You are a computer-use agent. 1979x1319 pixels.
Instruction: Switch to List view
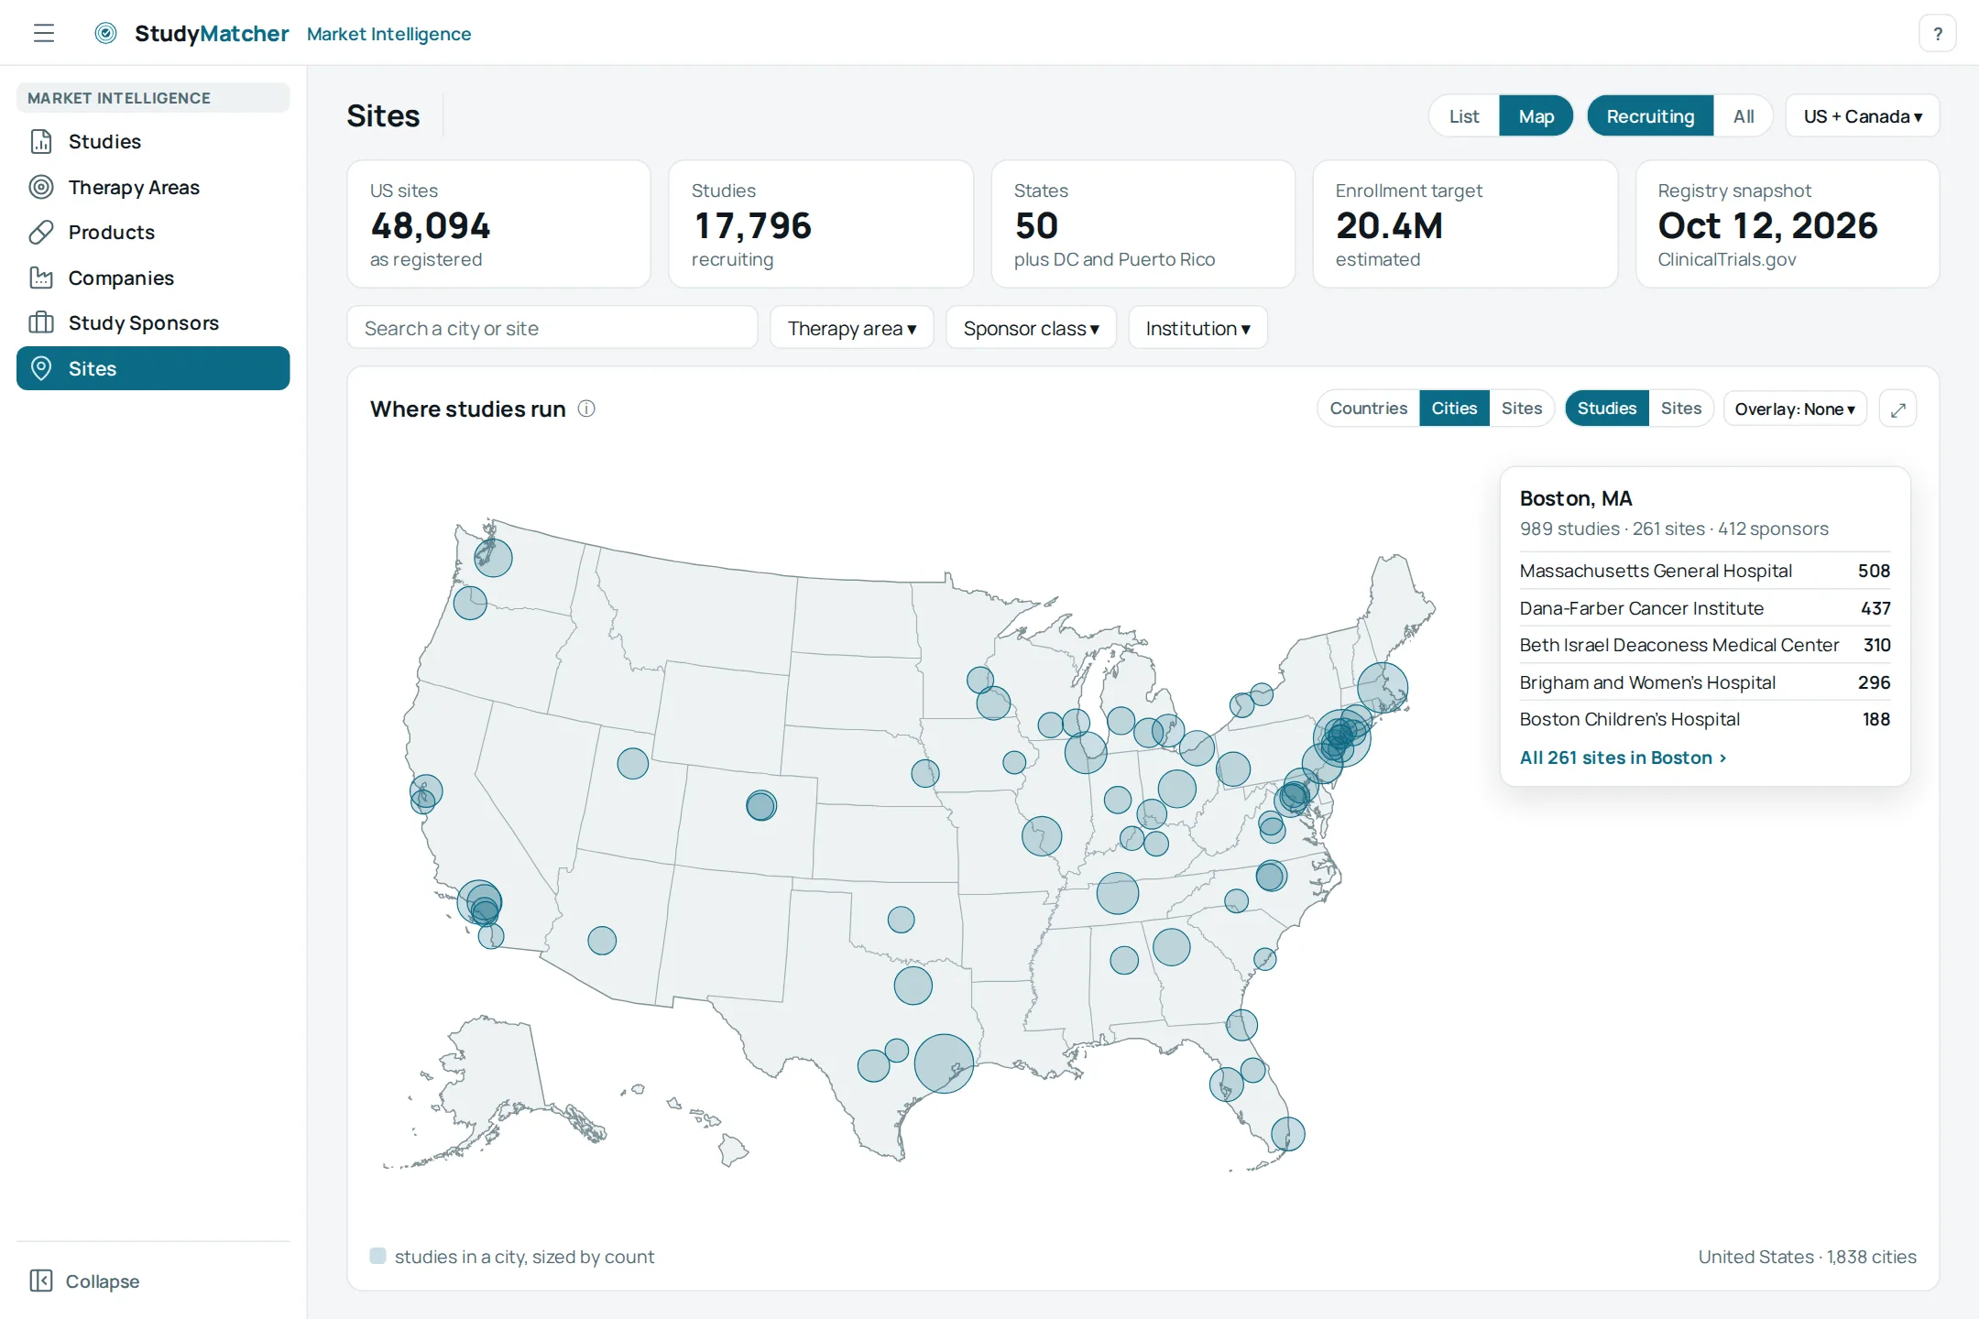tap(1464, 116)
